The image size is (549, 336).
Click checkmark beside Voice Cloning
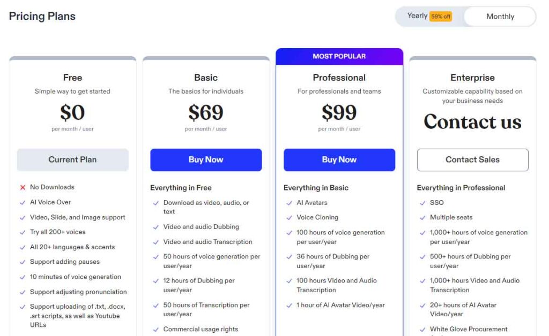click(x=290, y=218)
